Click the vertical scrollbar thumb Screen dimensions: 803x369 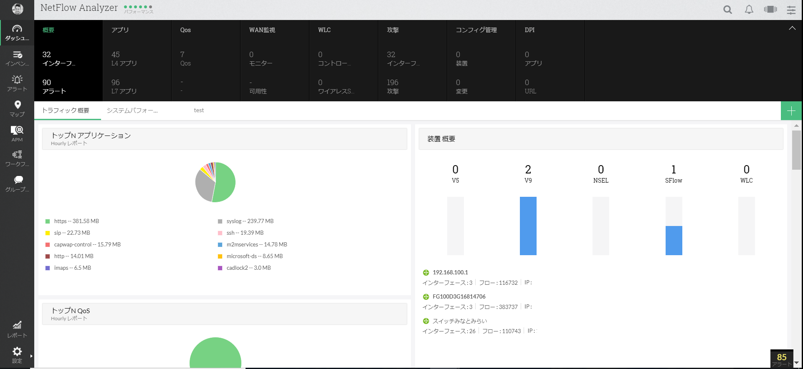(796, 150)
